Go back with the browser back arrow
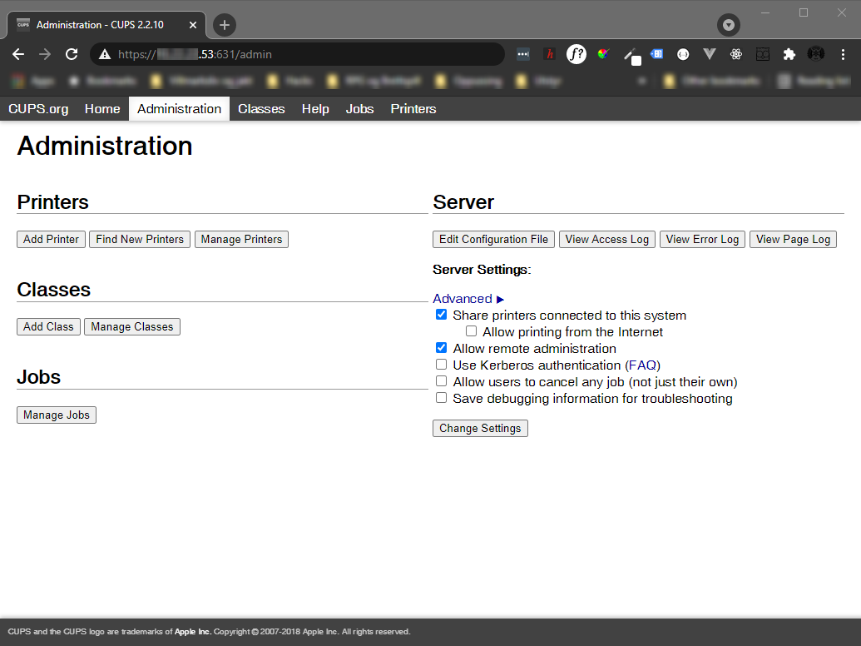 [x=18, y=54]
